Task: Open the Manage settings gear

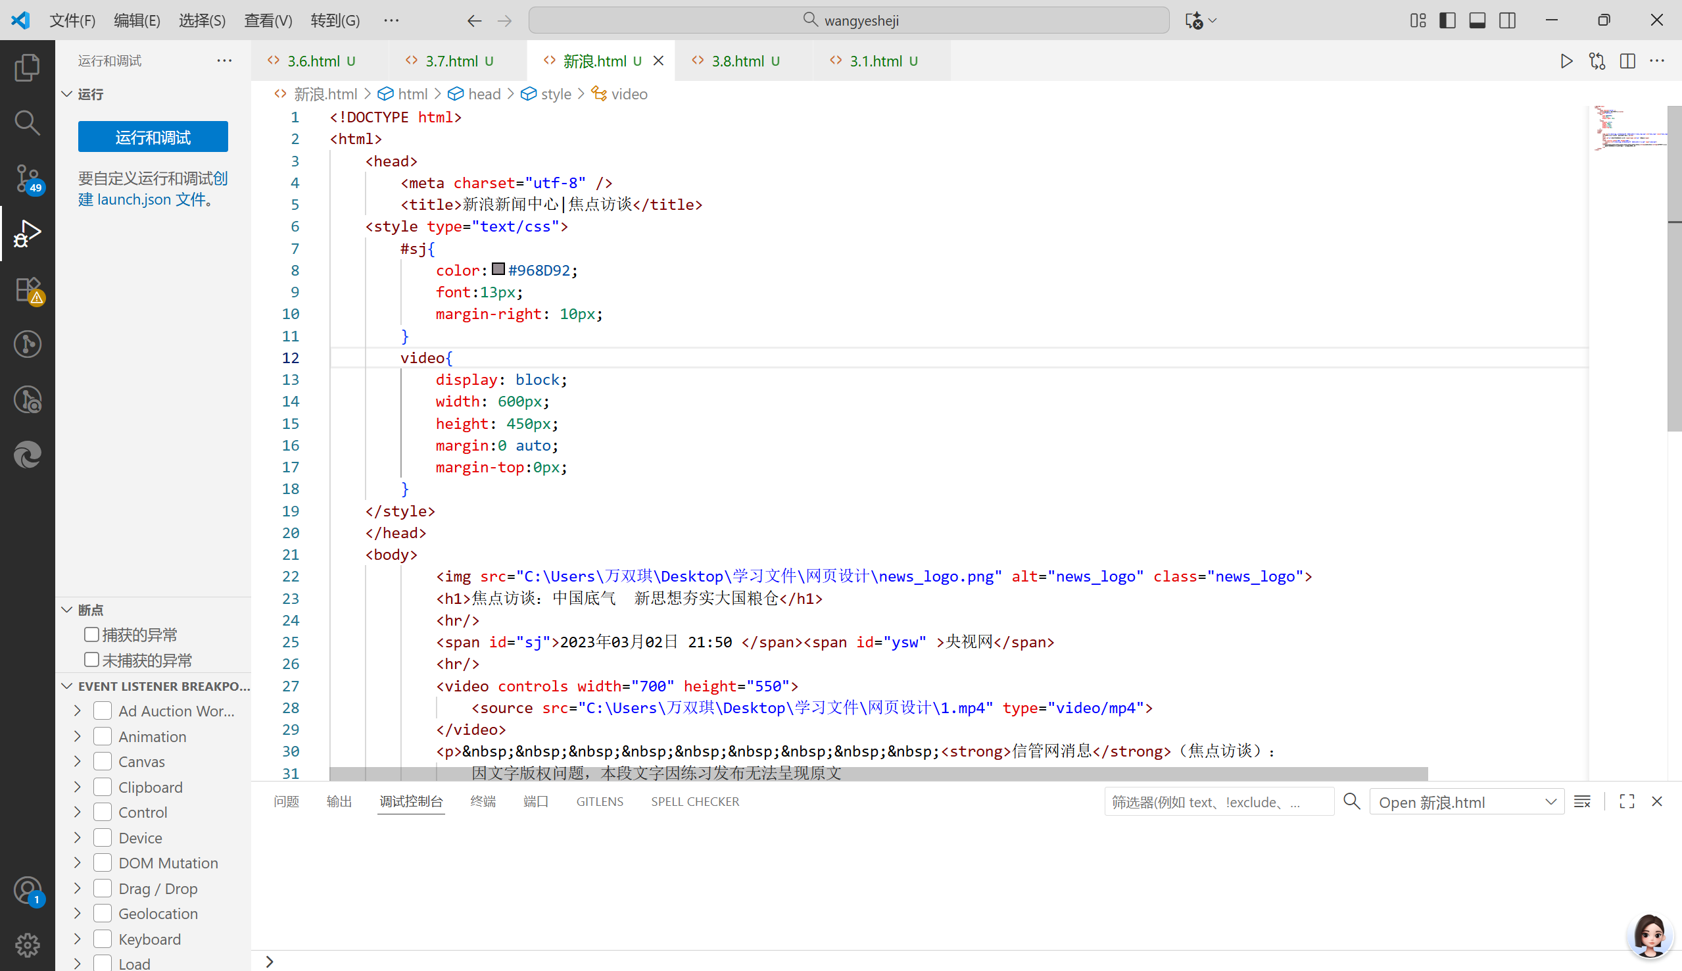Action: pyautogui.click(x=28, y=944)
